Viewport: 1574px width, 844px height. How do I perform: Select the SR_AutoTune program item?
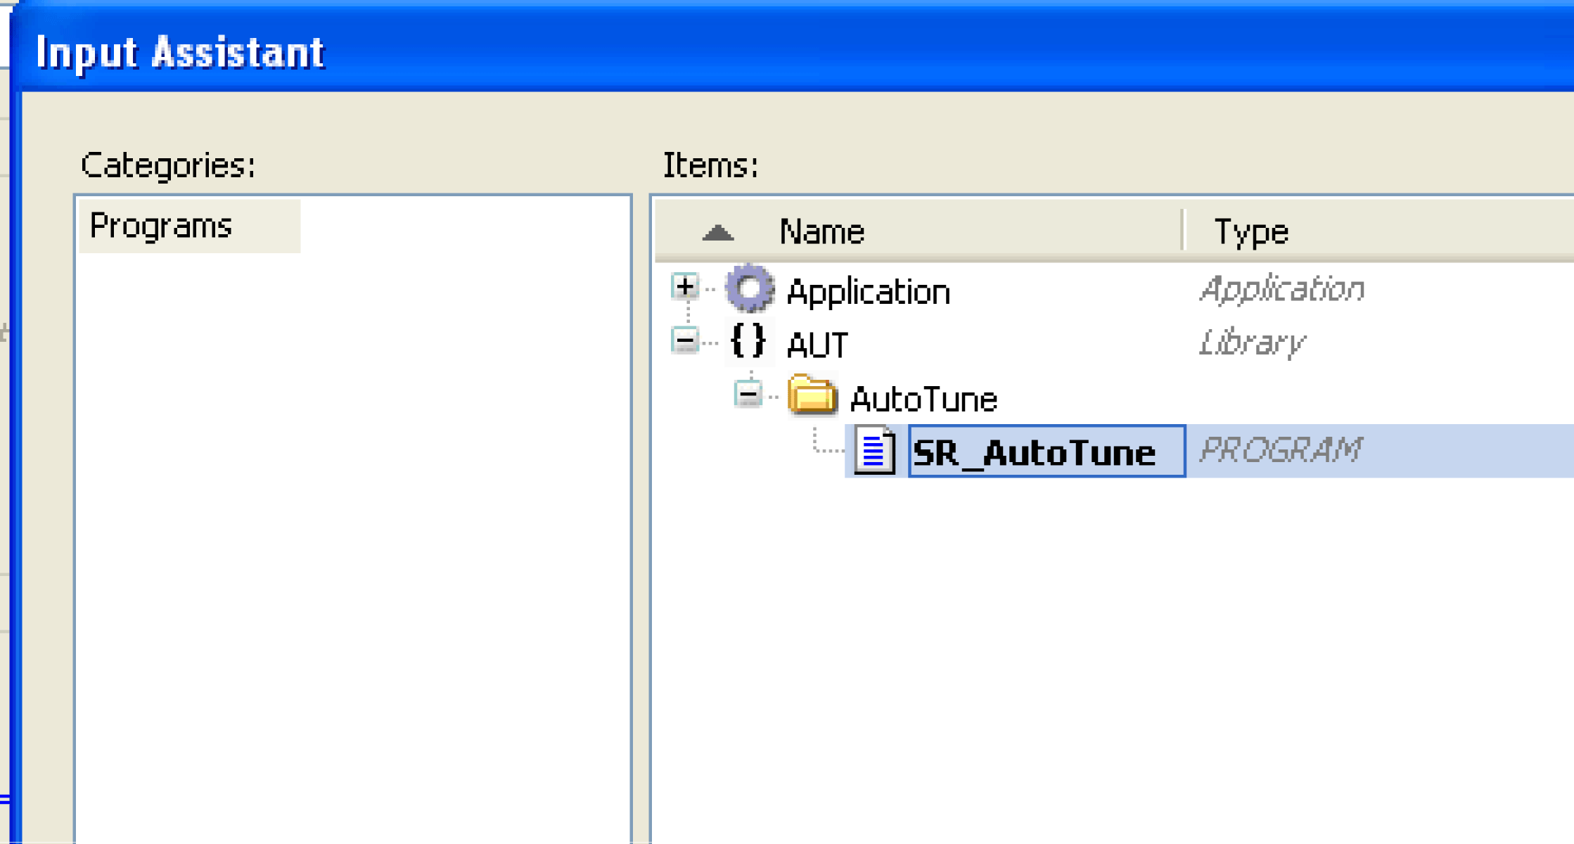1034,452
